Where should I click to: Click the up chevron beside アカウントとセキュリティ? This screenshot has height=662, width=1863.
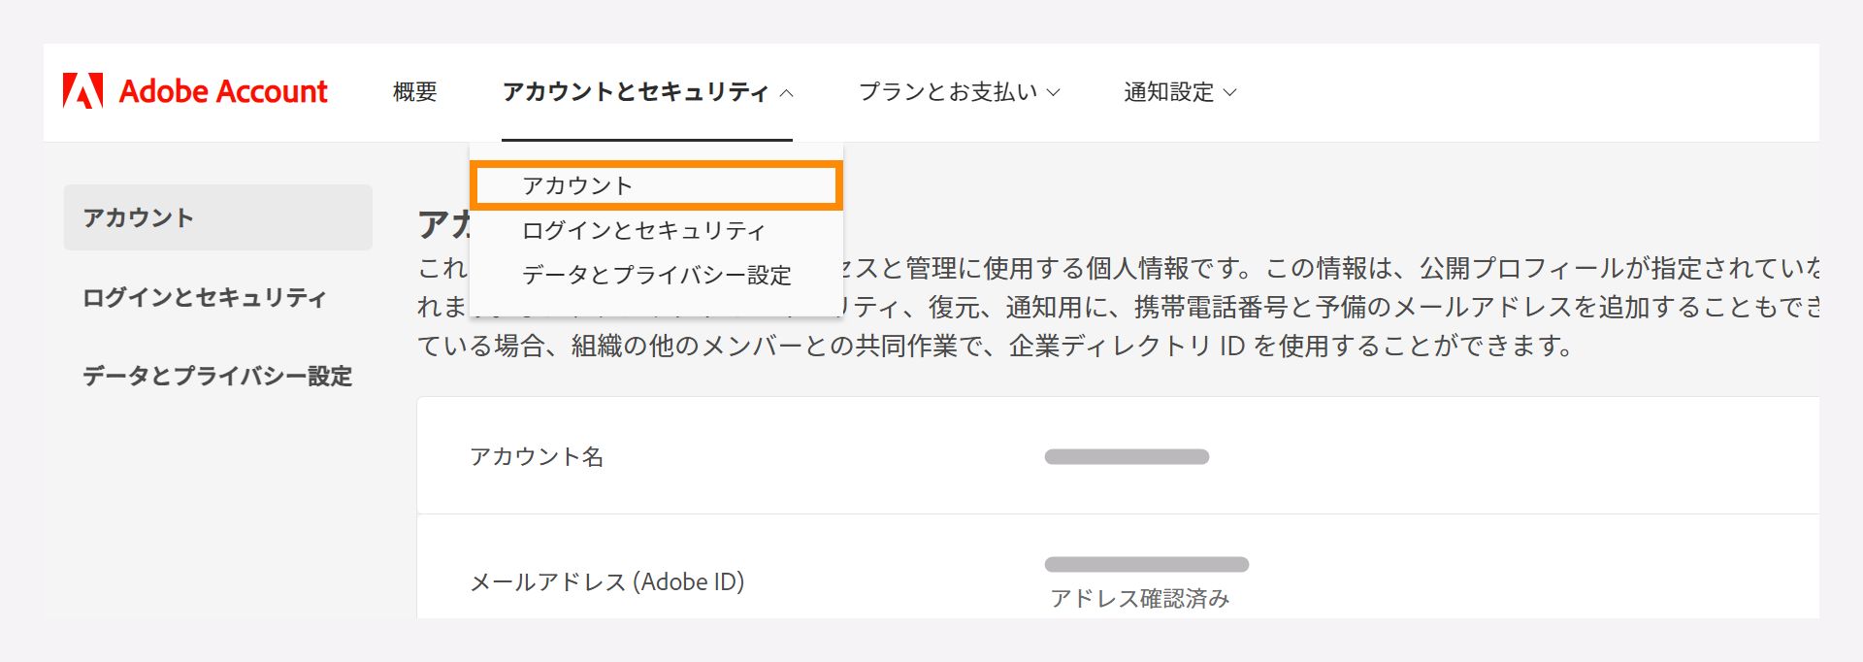pyautogui.click(x=786, y=93)
